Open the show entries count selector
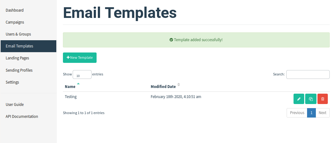 [82, 74]
